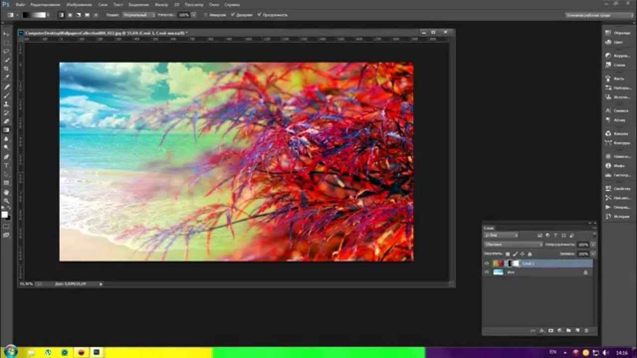Screen dimensions: 637x358
Task: Open the Файл menu
Action: (20, 4)
